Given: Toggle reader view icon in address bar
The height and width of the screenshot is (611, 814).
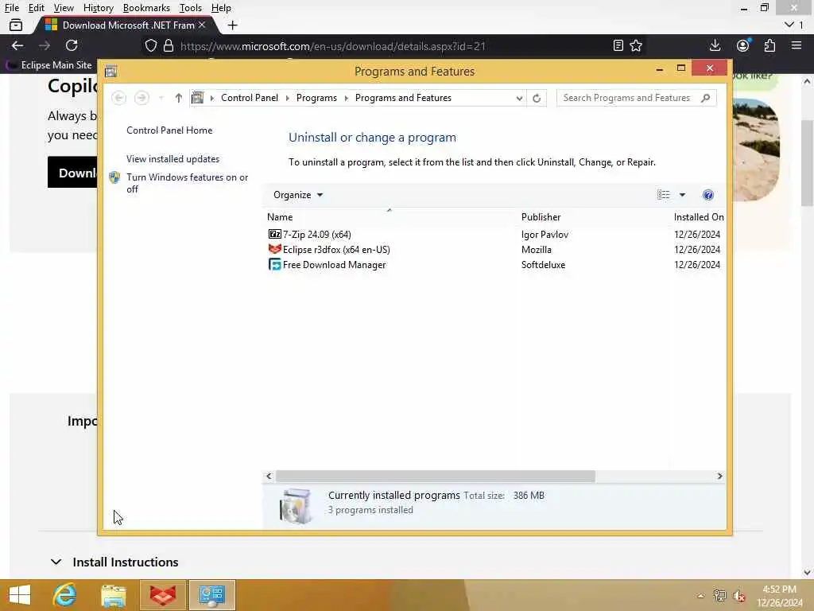Looking at the screenshot, I should (x=618, y=45).
